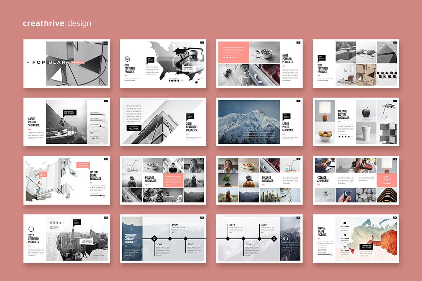Screen dimensions: 422x281
Task: Click the monitor icon above Our Featured Product title
Action: (127, 59)
